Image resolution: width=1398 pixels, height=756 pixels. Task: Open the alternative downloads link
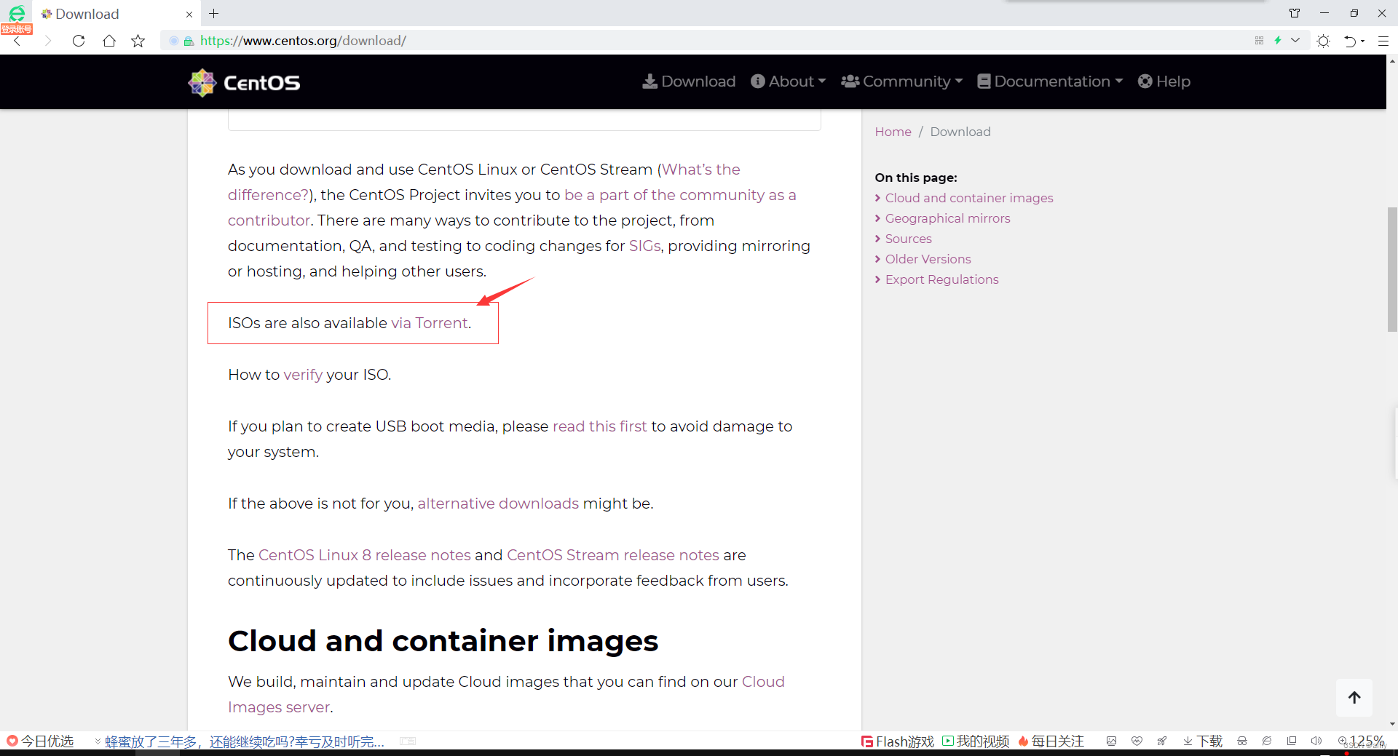click(498, 504)
